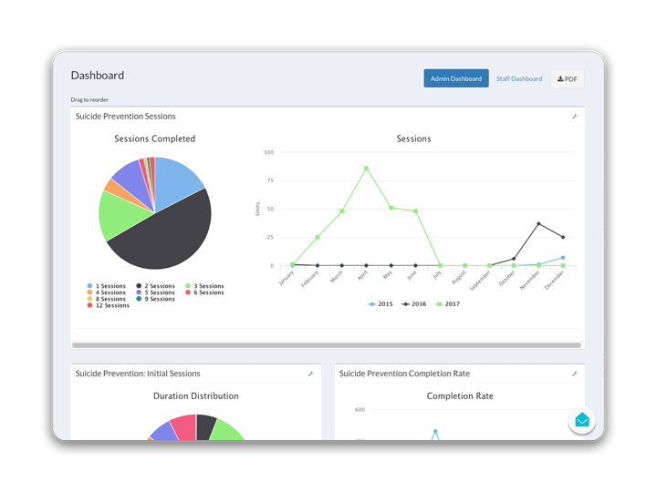Image resolution: width=657 pixels, height=492 pixels.
Task: Toggle 9 Sessions legend item
Action: (155, 299)
